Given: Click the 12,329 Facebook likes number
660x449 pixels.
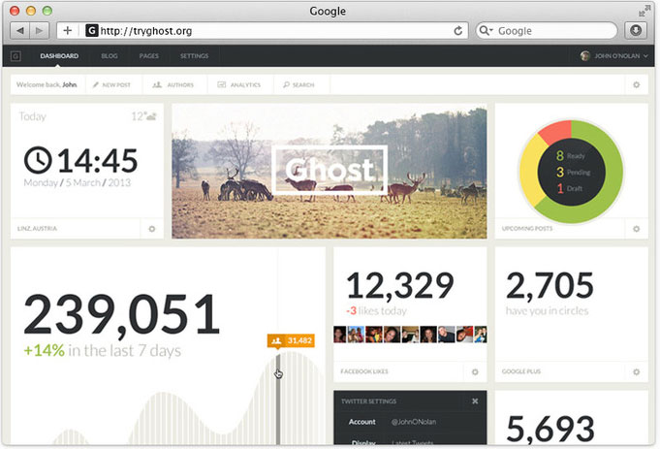Looking at the screenshot, I should (400, 286).
